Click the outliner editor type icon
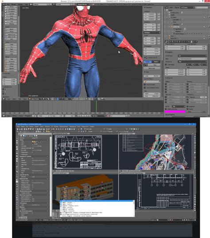Image resolution: width=210 pixels, height=238 pixels. point(167,7)
